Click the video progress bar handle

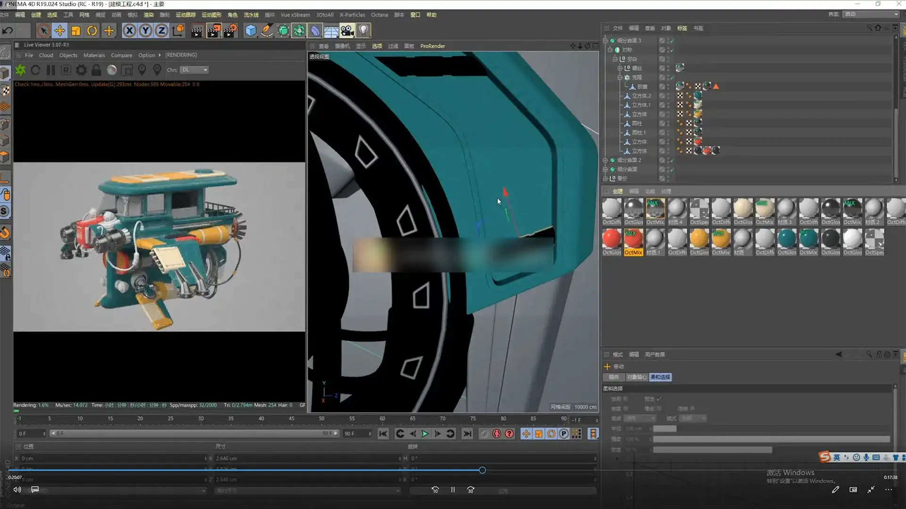[482, 470]
